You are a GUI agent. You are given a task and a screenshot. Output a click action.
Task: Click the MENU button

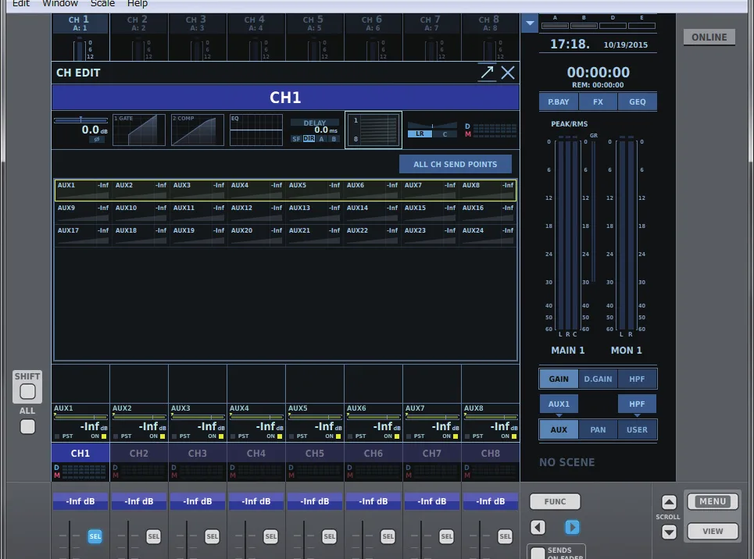pos(713,501)
